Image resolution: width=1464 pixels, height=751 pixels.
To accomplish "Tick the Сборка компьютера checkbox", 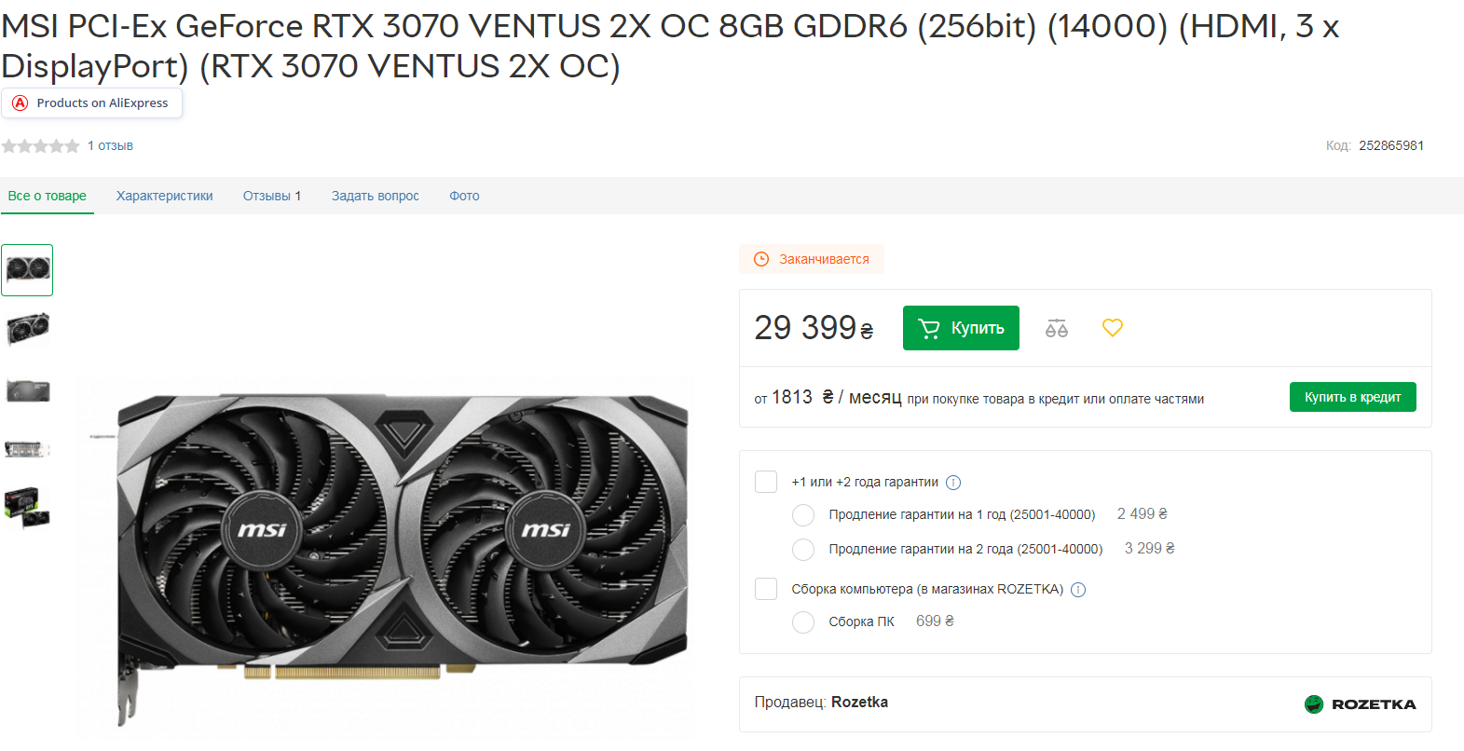I will 766,589.
